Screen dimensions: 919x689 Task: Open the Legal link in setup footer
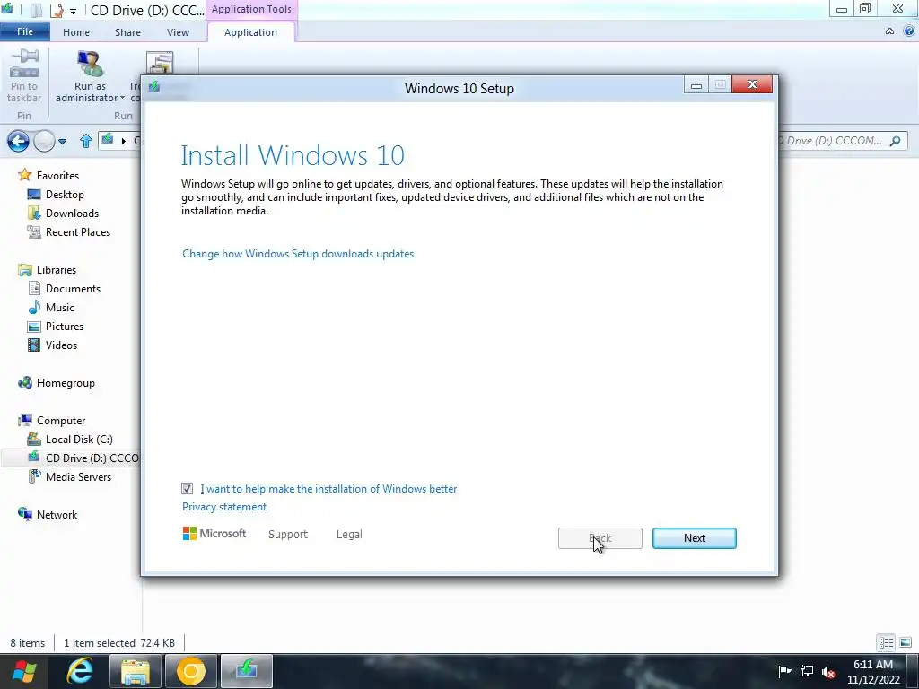(x=349, y=535)
